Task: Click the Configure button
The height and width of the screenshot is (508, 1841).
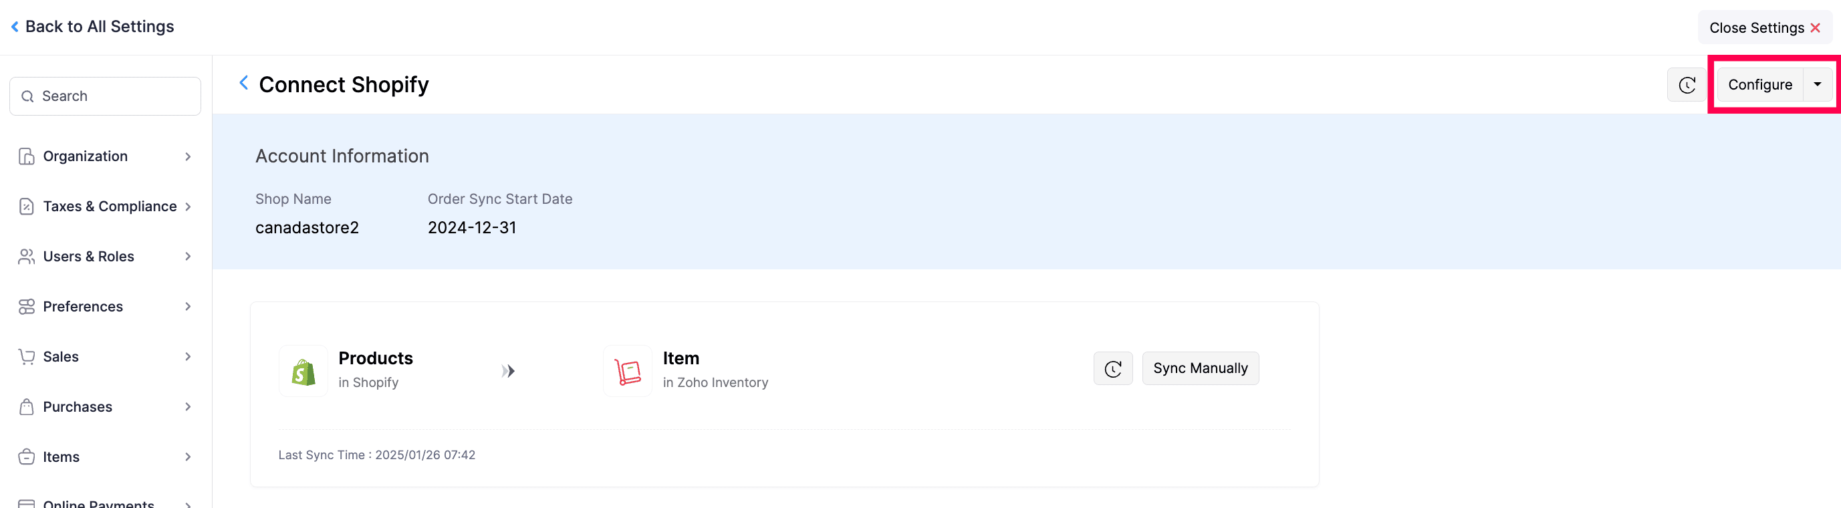Action: click(x=1759, y=85)
